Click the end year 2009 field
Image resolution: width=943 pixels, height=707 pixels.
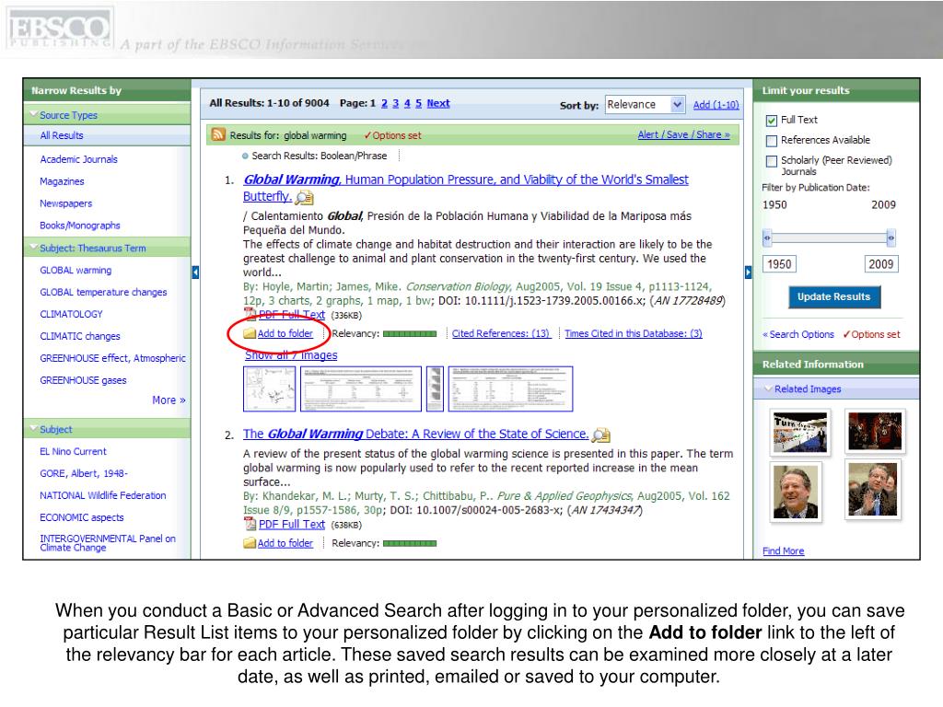pyautogui.click(x=881, y=264)
